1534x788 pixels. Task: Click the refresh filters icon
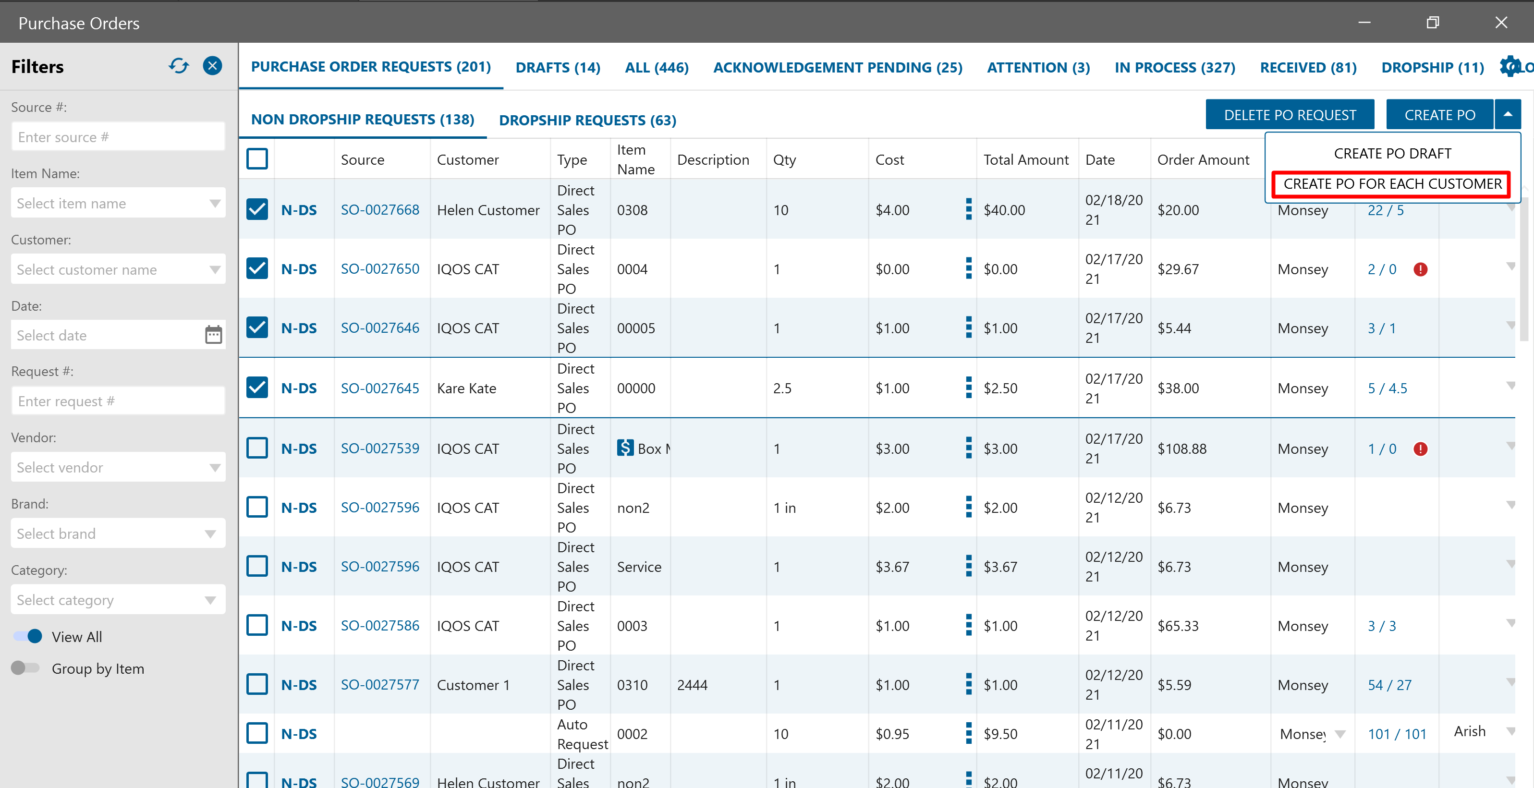pyautogui.click(x=178, y=65)
